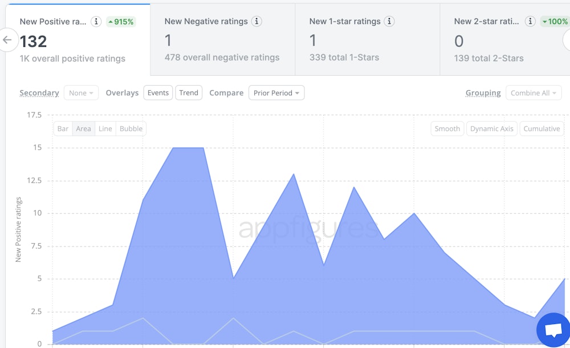Viewport: 570px width, 348px height.
Task: Click the Overlays label
Action: click(x=122, y=93)
